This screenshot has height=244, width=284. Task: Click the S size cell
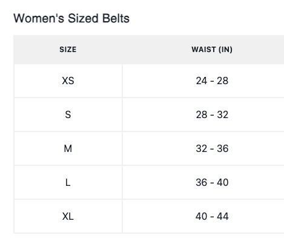click(68, 114)
